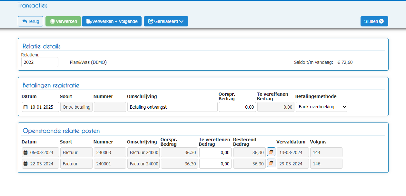Image resolution: width=406 pixels, height=196 pixels.
Task: Go back with the Terug button
Action: click(30, 21)
